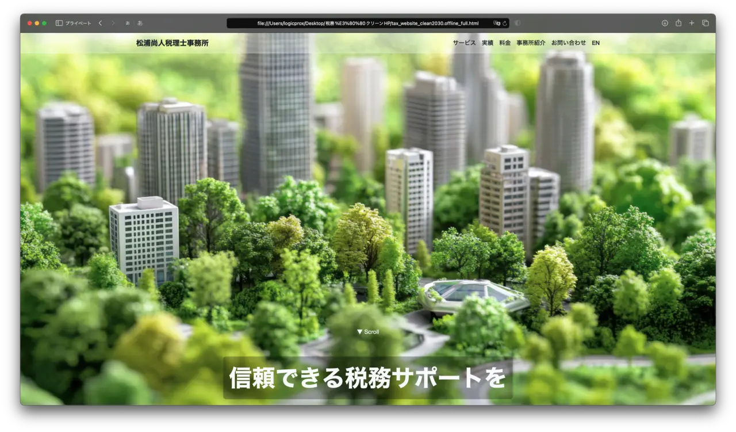Go back to the previous page
This screenshot has height=432, width=736.
100,23
